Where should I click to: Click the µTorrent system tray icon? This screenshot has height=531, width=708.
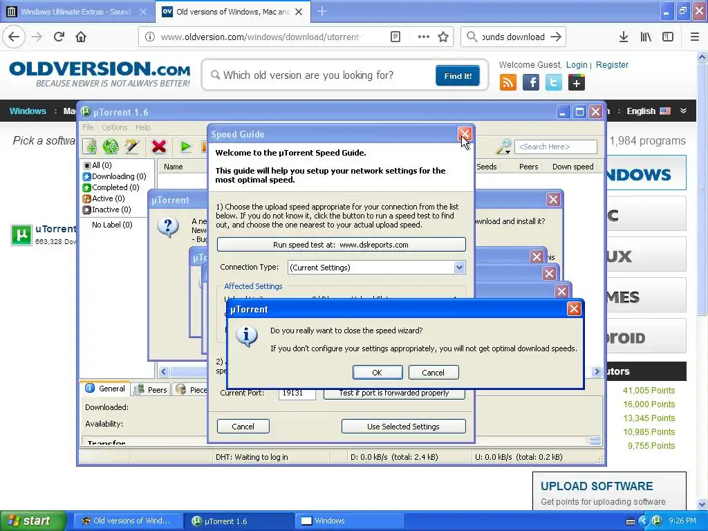[x=657, y=521]
